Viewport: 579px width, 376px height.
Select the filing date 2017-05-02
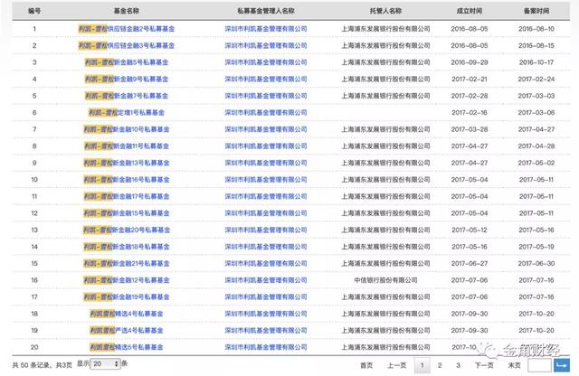pos(536,163)
